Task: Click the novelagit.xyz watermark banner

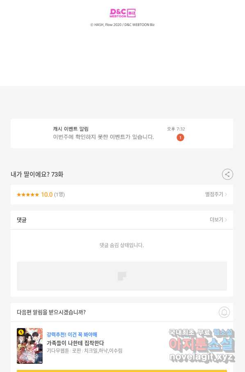Action: pos(202,345)
